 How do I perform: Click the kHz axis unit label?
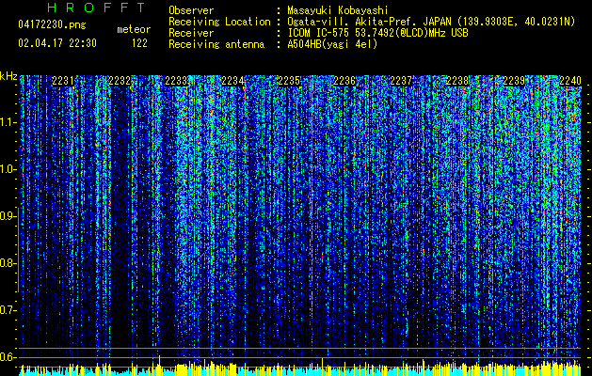[8, 76]
